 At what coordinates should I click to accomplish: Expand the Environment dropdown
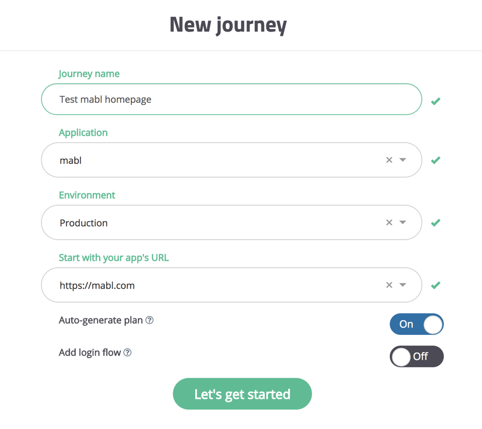pos(403,222)
